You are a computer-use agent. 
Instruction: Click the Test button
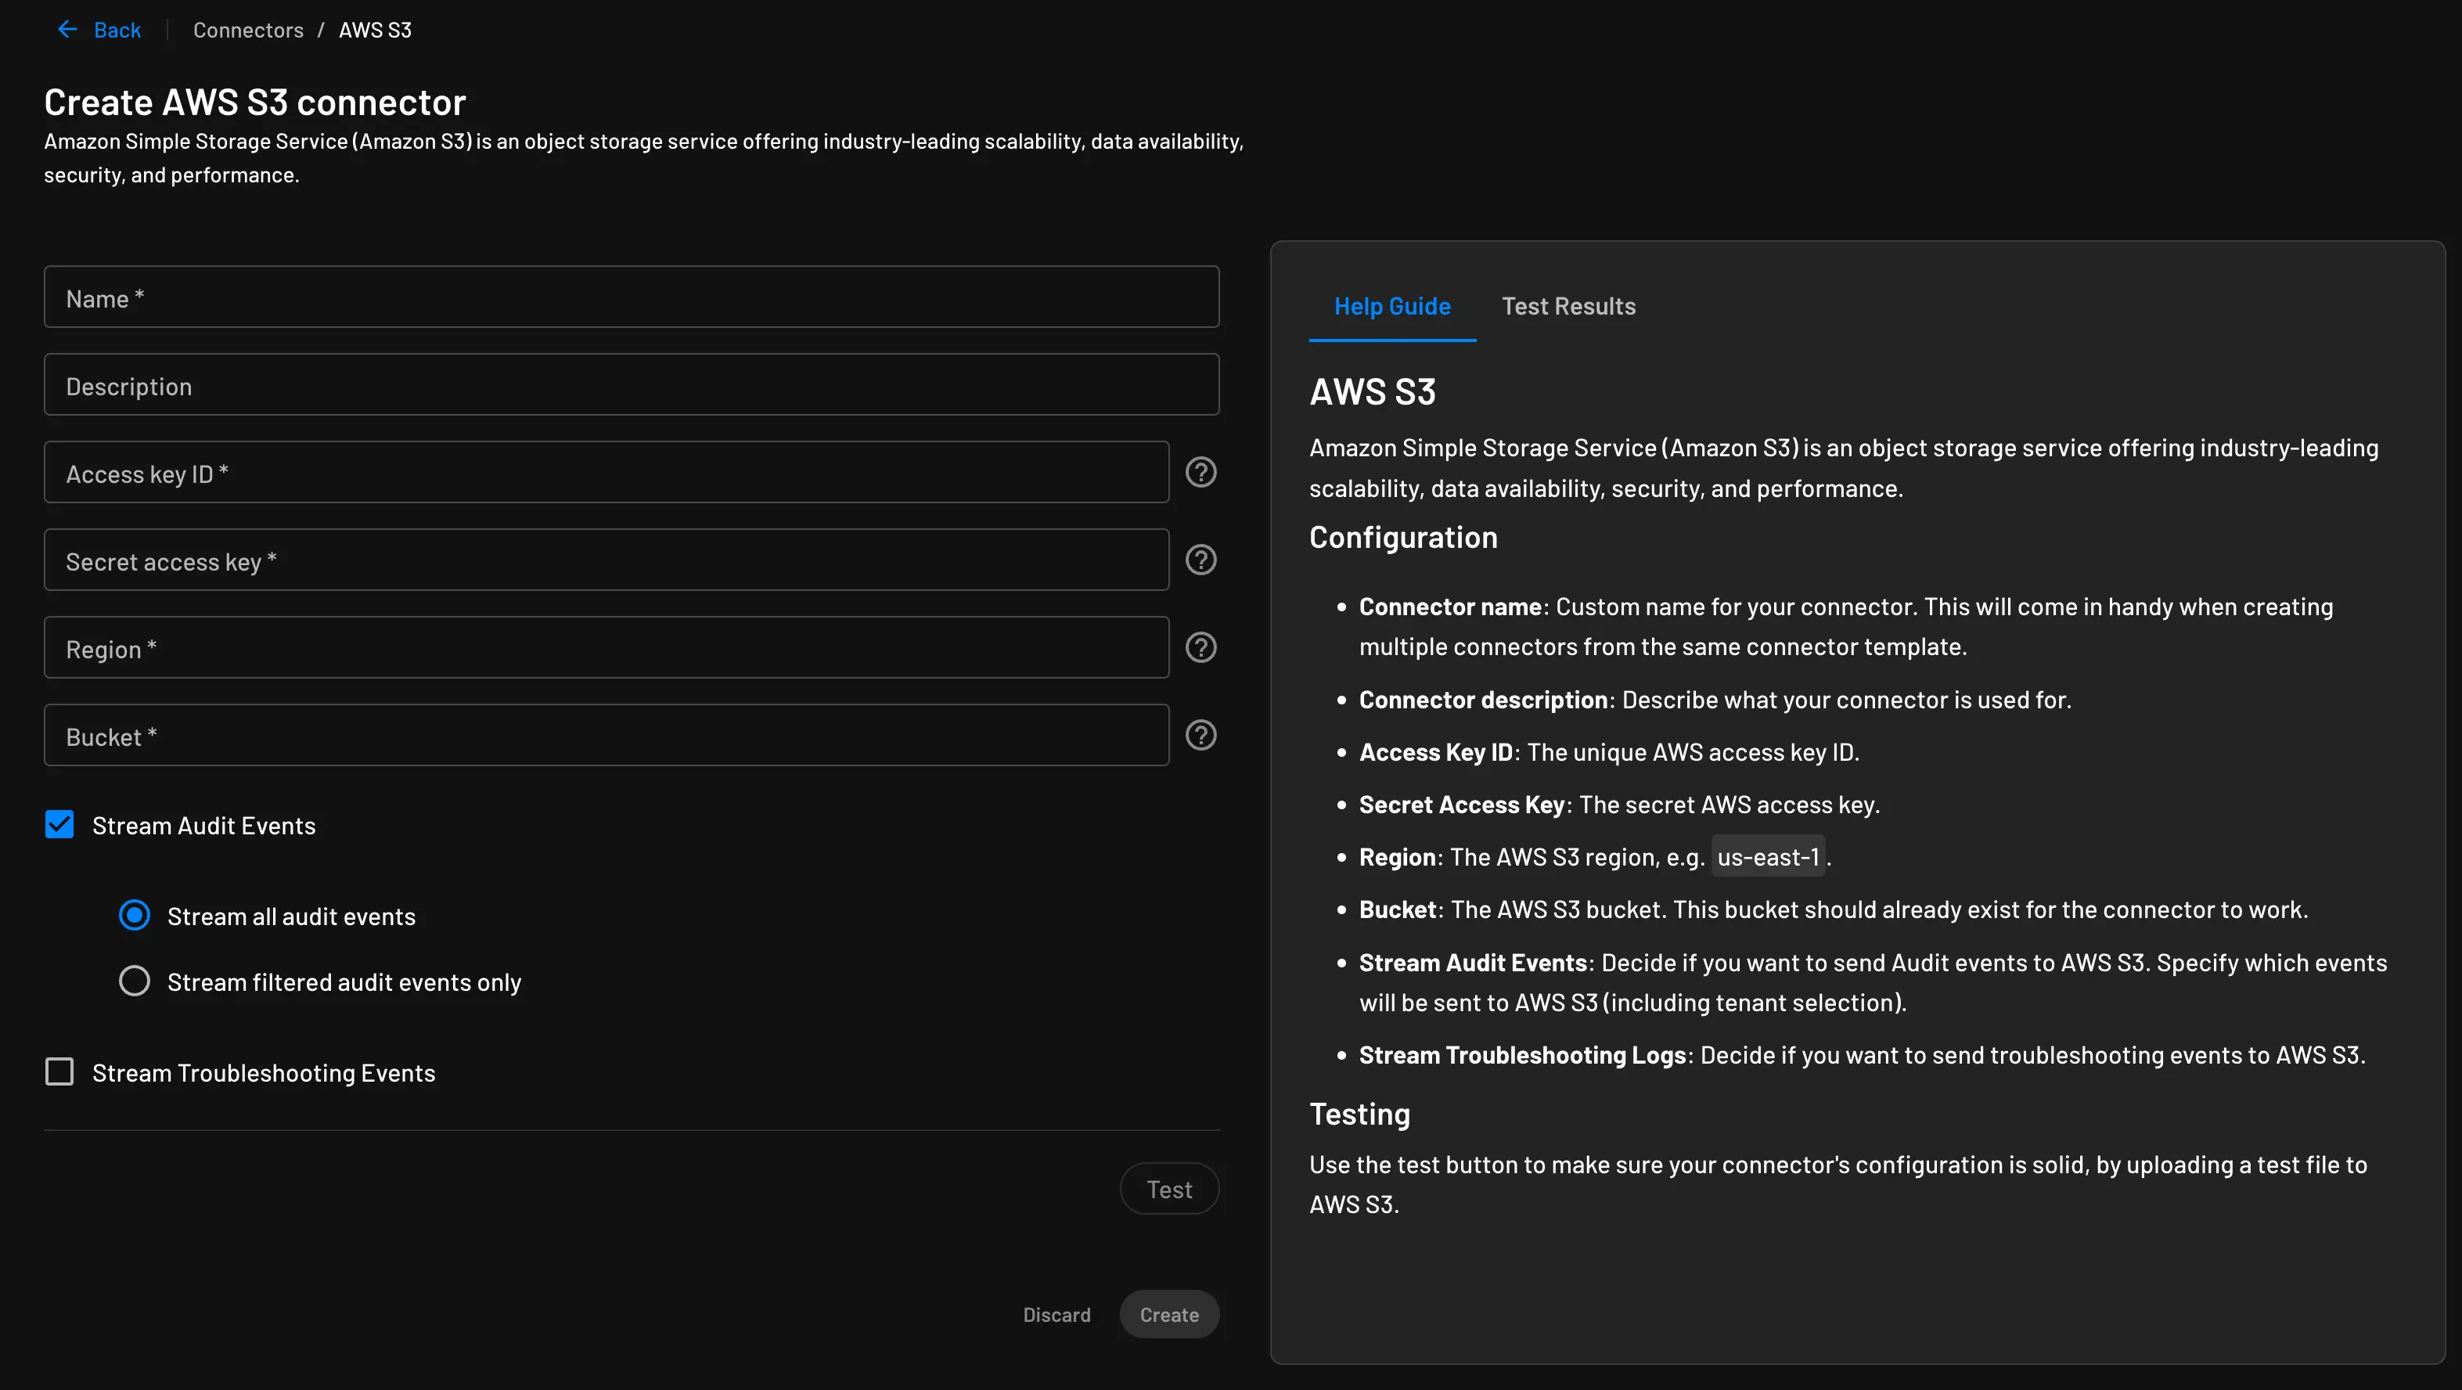1169,1189
